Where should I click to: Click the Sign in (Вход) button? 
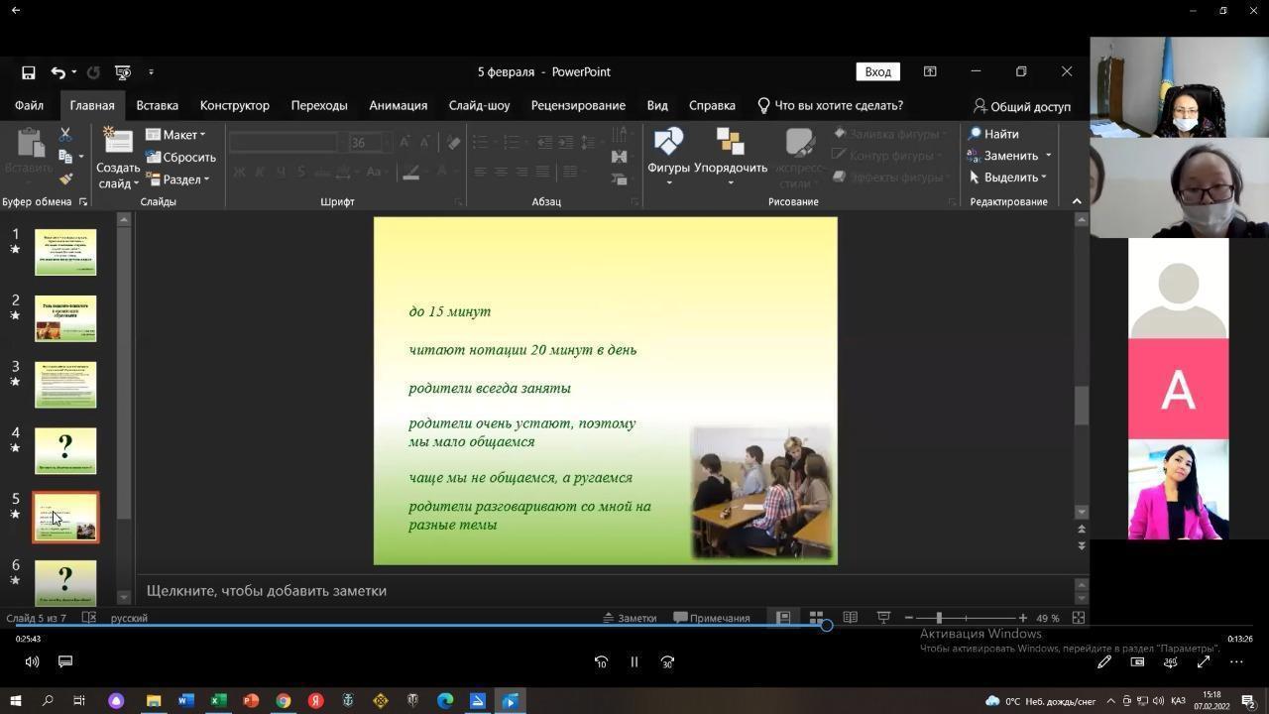[877, 71]
